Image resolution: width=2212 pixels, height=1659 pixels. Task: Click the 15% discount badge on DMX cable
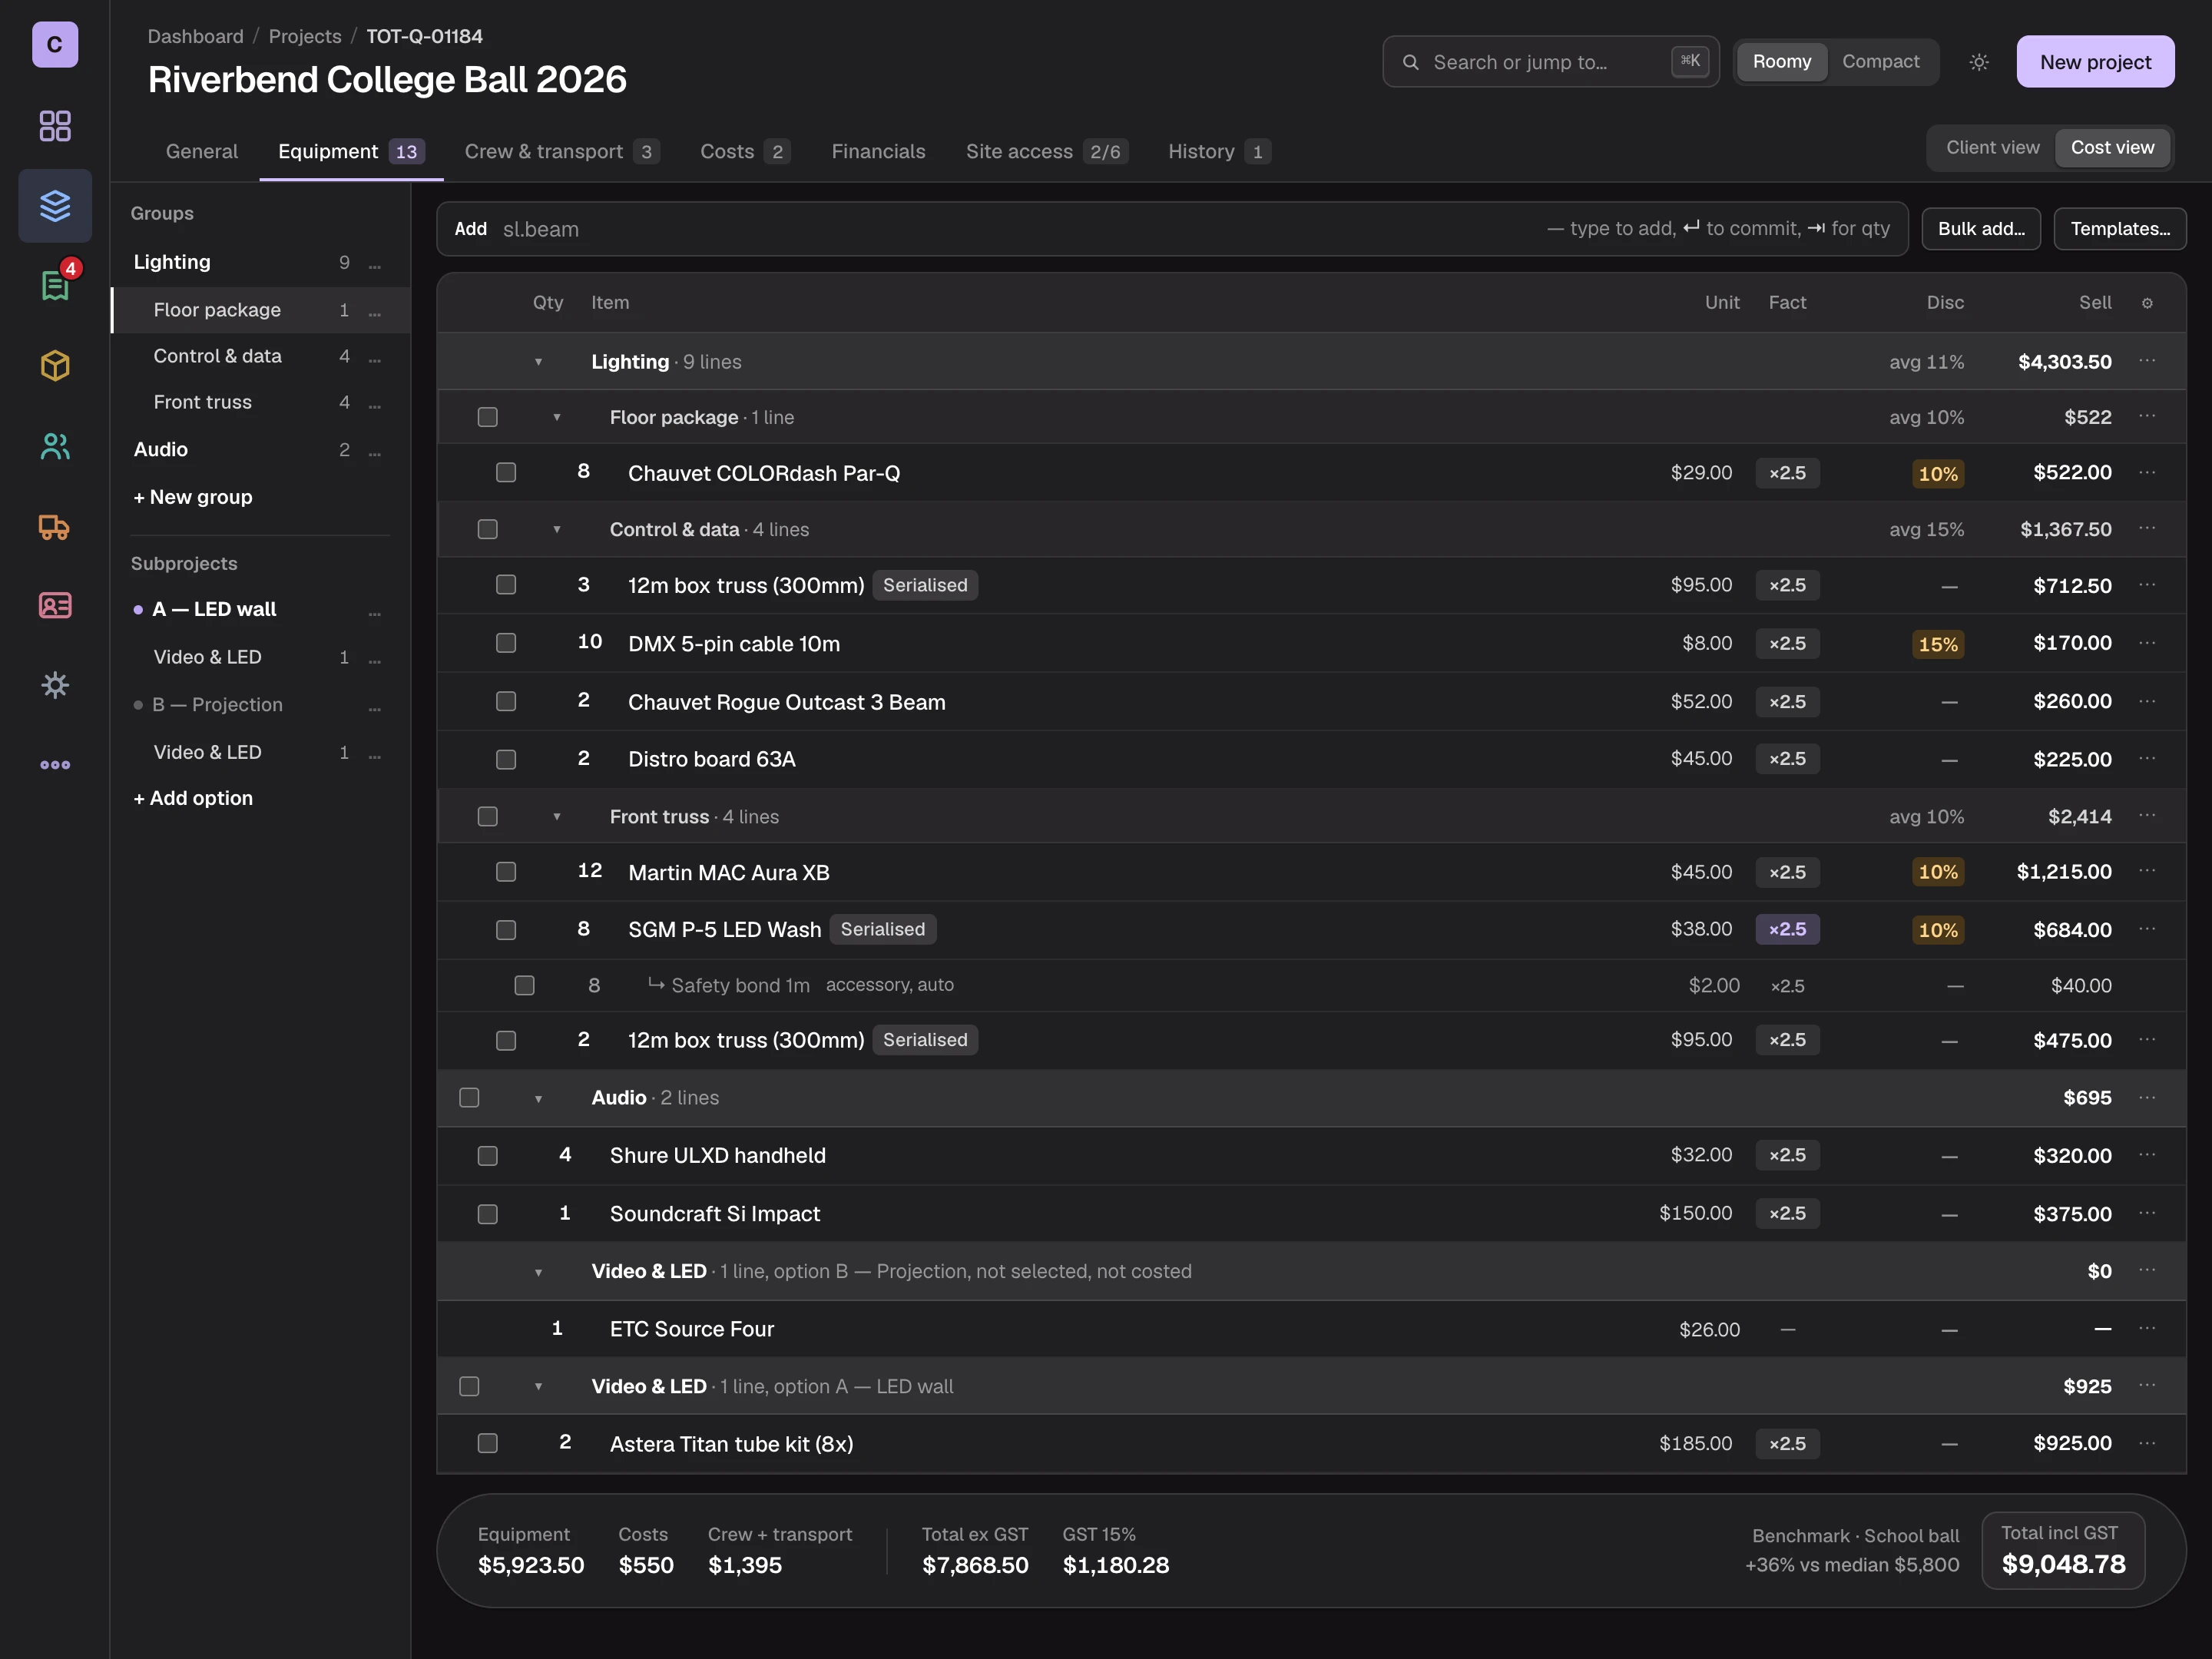pyautogui.click(x=1938, y=644)
